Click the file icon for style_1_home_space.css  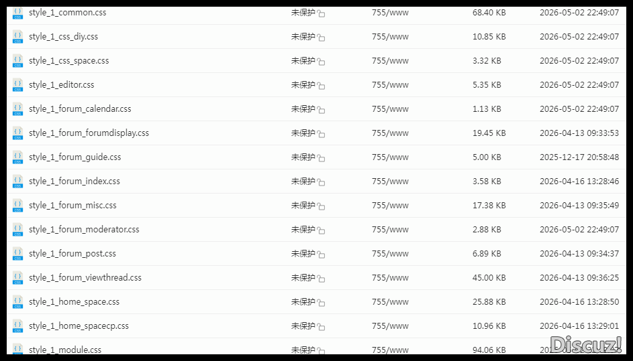17,302
